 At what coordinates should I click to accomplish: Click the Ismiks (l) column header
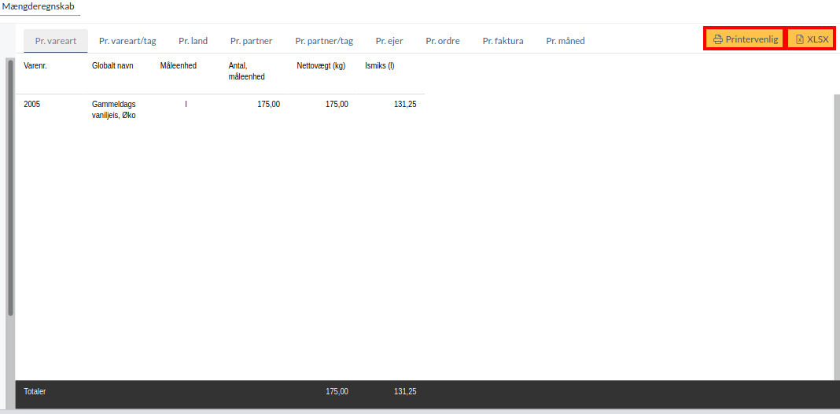click(380, 66)
